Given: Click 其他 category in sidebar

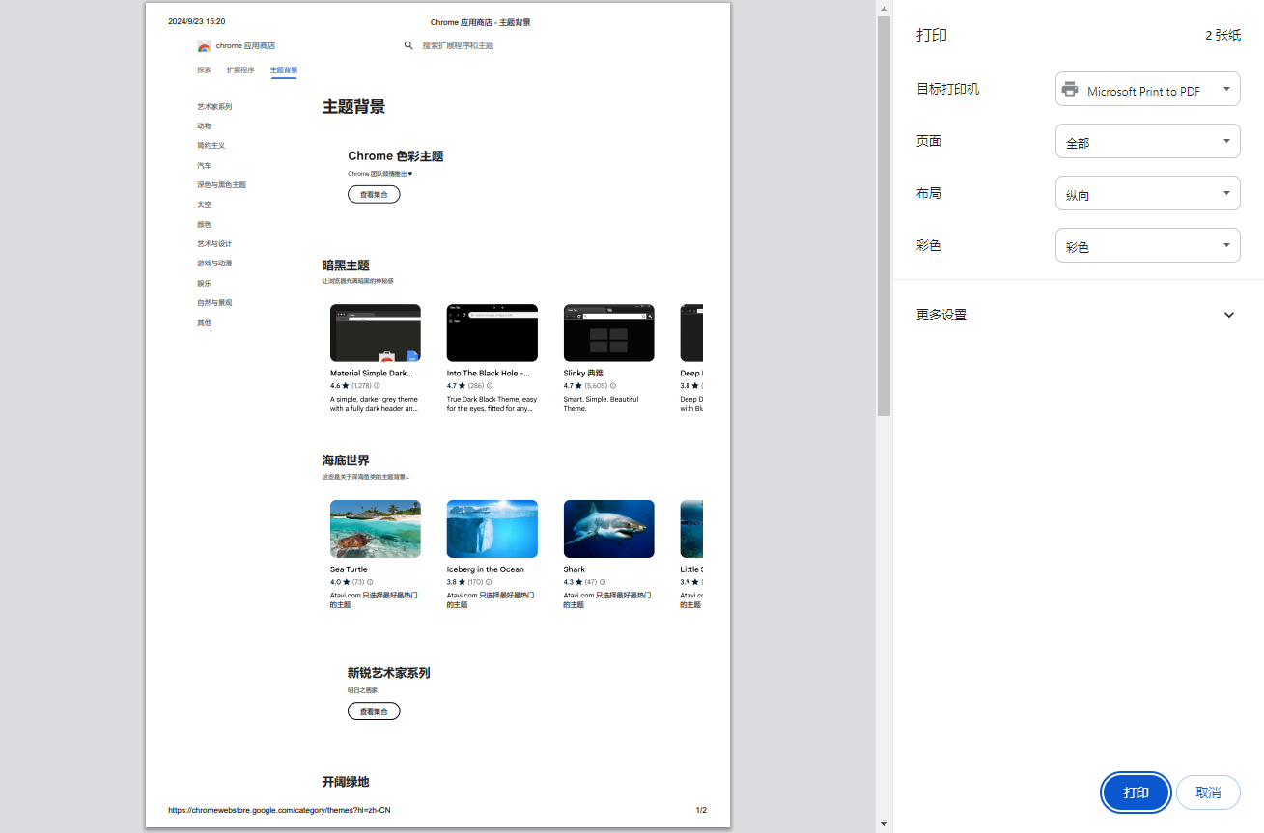Looking at the screenshot, I should 204,323.
